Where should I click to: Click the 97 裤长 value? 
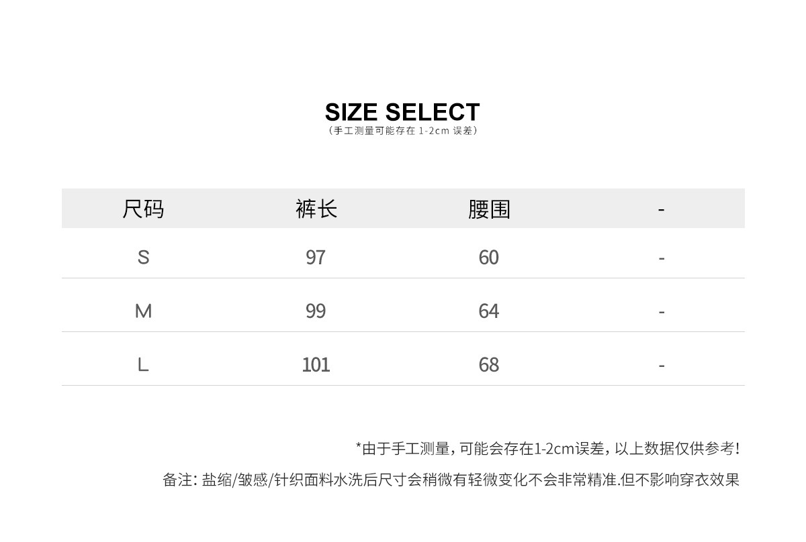316,257
